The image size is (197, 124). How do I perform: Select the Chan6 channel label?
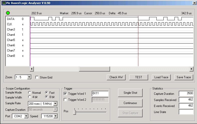(11, 45)
